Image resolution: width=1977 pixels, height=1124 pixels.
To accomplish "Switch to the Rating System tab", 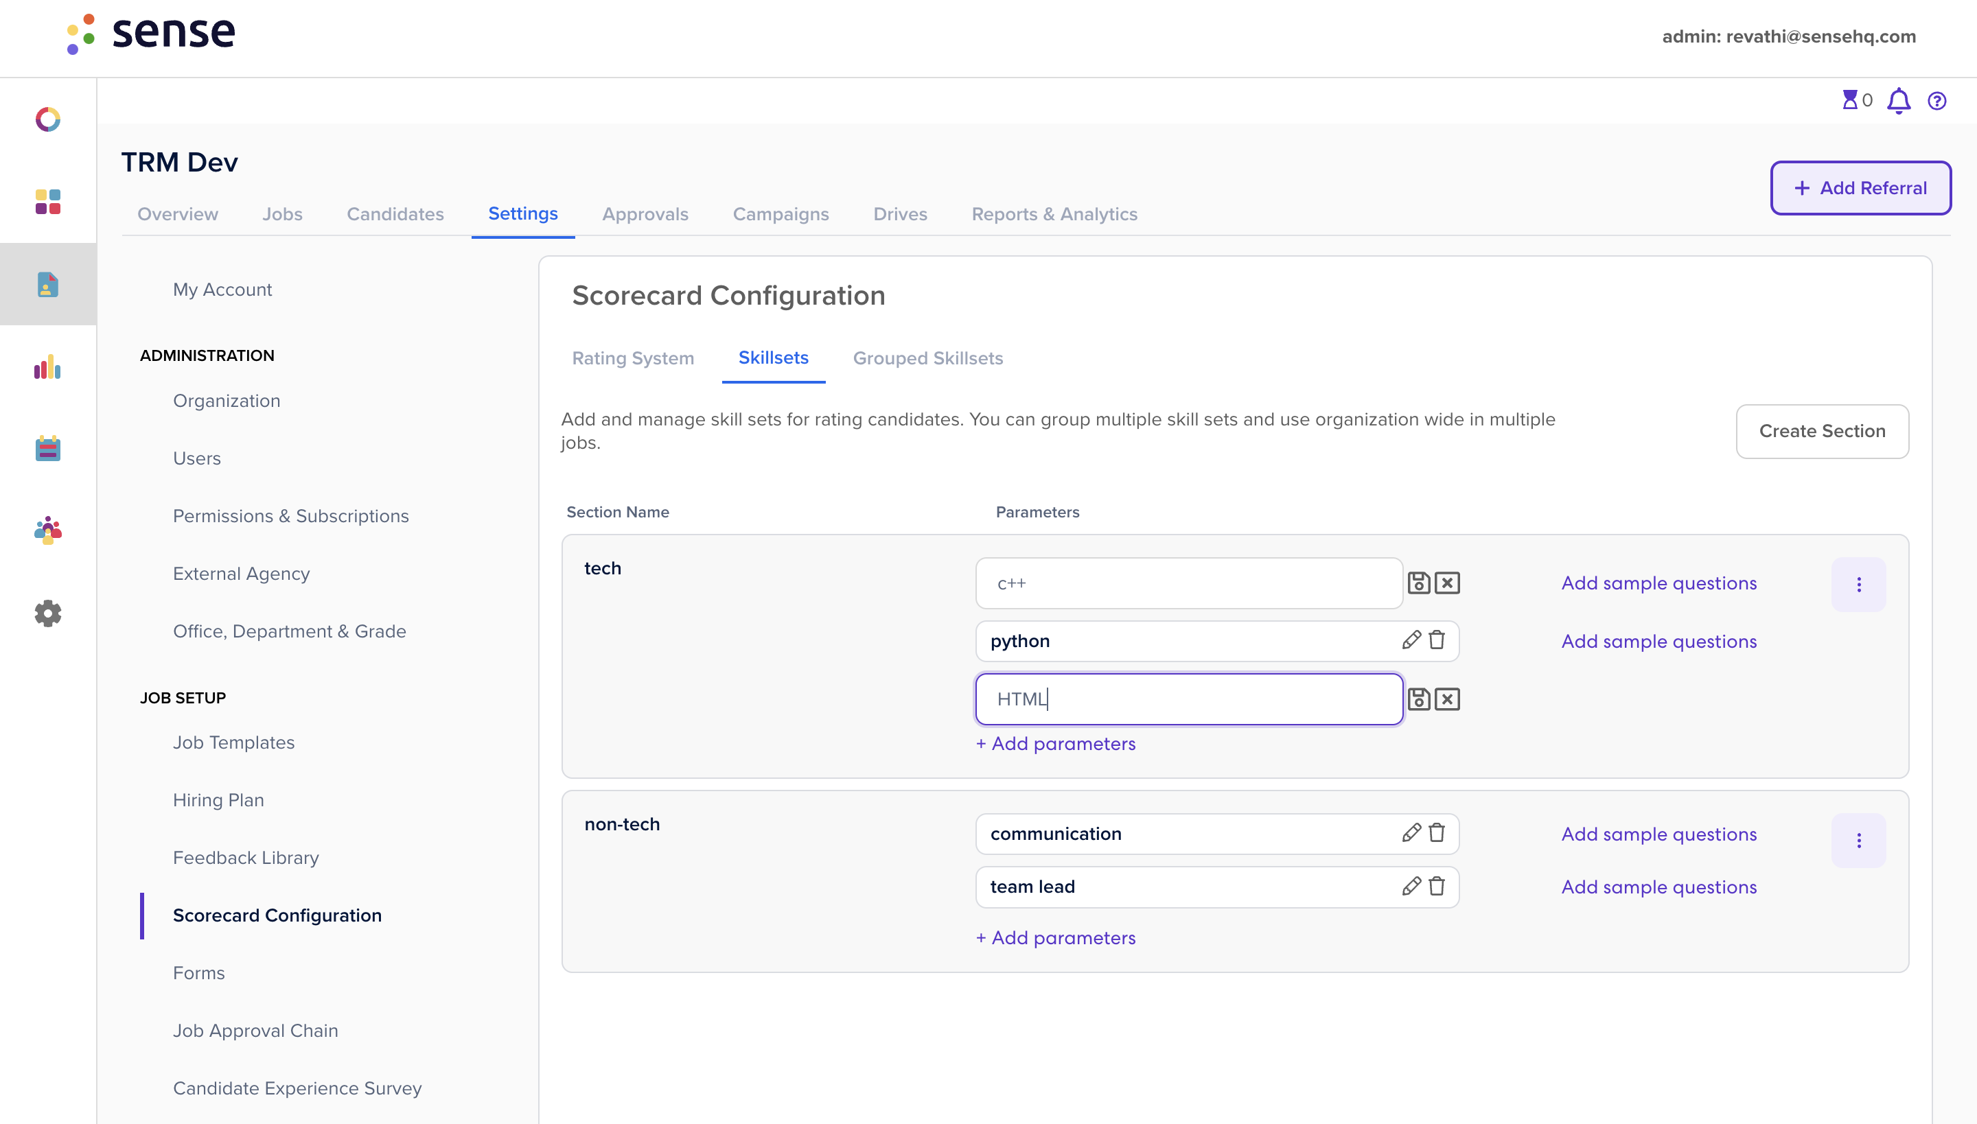I will coord(632,358).
